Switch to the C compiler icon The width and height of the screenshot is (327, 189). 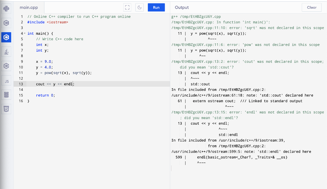click(x=6, y=23)
